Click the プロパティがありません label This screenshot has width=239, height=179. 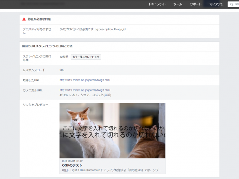37,31
